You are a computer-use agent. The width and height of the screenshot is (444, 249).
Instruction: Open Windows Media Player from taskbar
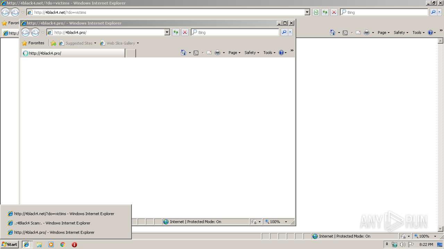(51, 245)
